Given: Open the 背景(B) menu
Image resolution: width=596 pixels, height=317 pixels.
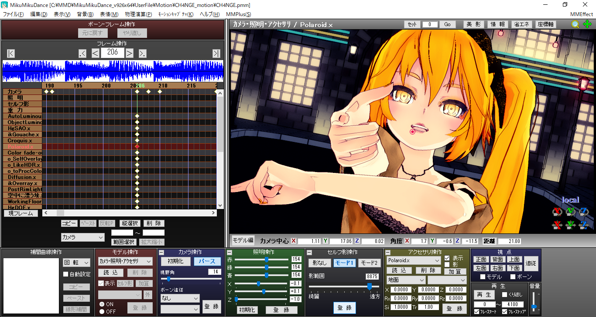Looking at the screenshot, I should tap(85, 14).
